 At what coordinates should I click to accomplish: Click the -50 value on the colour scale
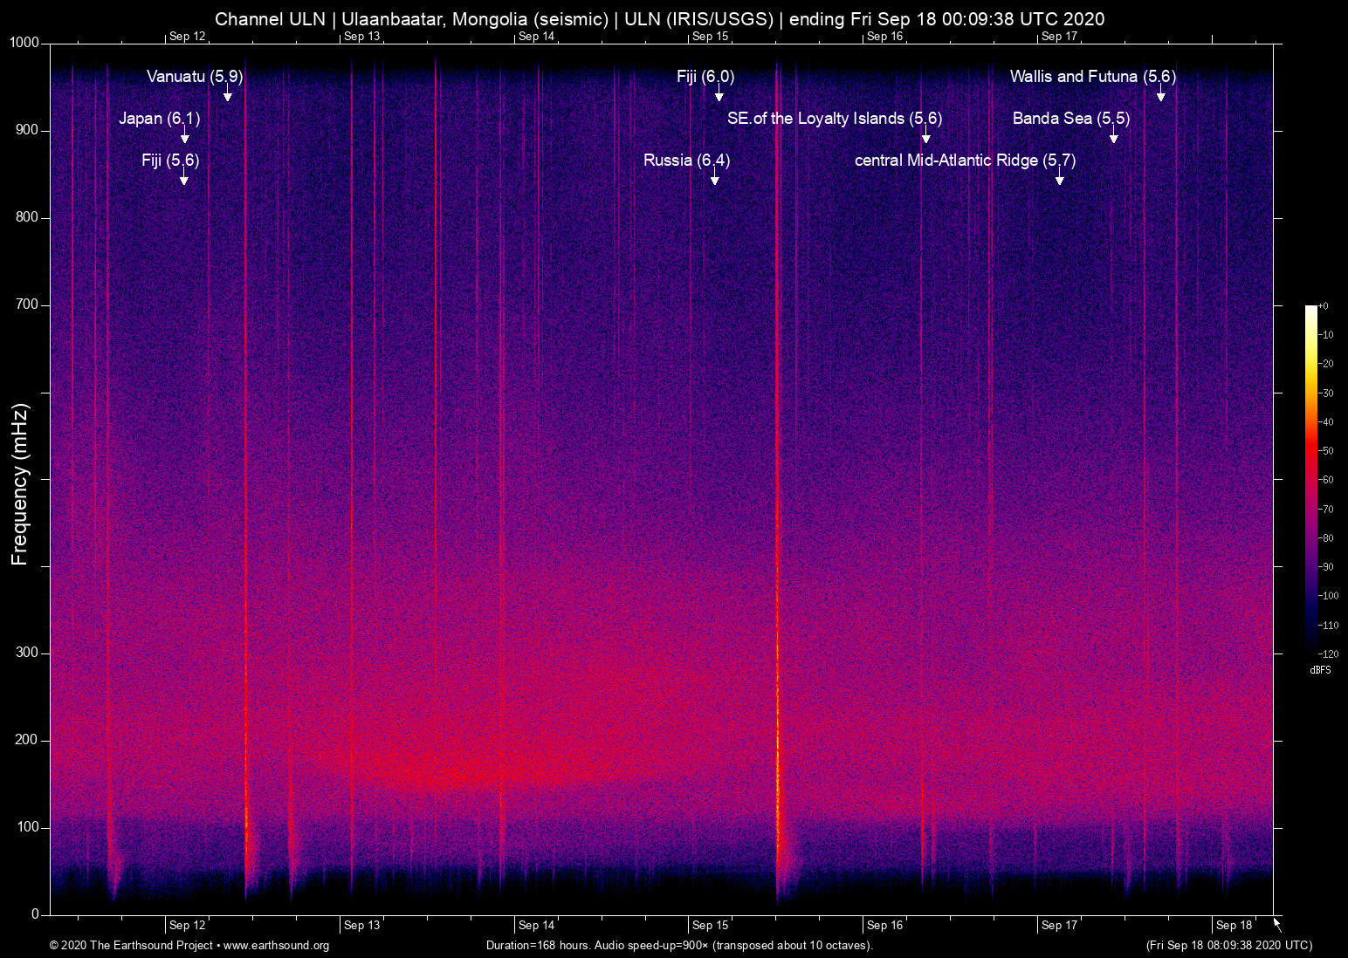pos(1325,451)
